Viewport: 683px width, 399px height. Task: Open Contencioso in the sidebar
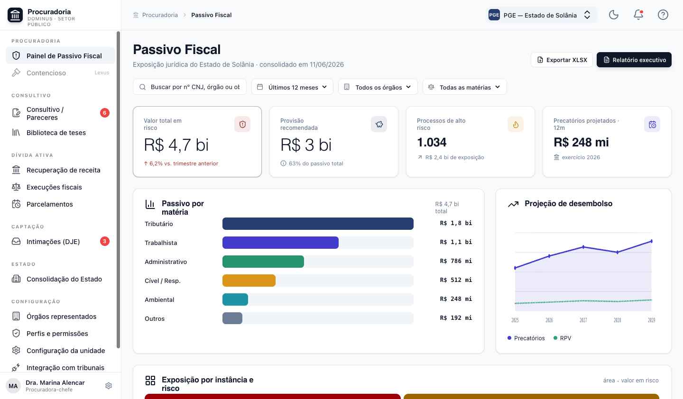point(60,73)
